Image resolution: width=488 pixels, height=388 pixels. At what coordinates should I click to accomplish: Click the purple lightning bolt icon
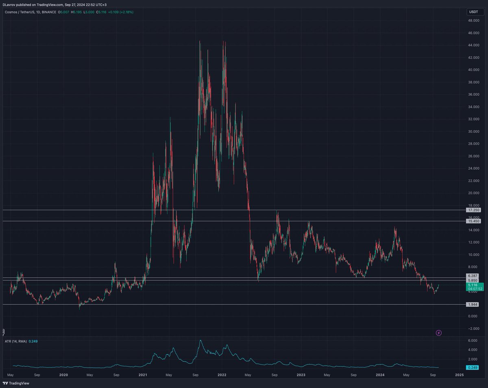(439, 333)
